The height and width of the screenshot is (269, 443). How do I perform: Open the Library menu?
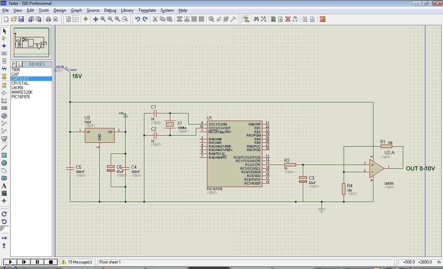(x=127, y=10)
